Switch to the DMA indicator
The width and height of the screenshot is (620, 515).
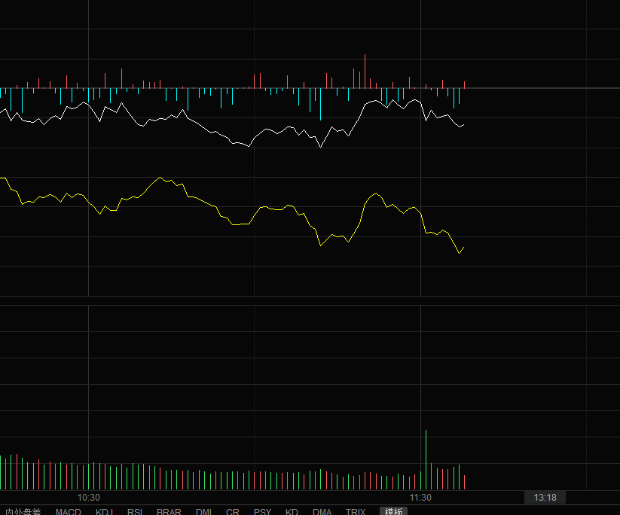tap(322, 511)
